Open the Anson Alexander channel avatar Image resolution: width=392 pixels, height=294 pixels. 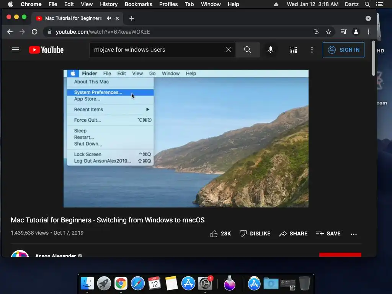20,253
